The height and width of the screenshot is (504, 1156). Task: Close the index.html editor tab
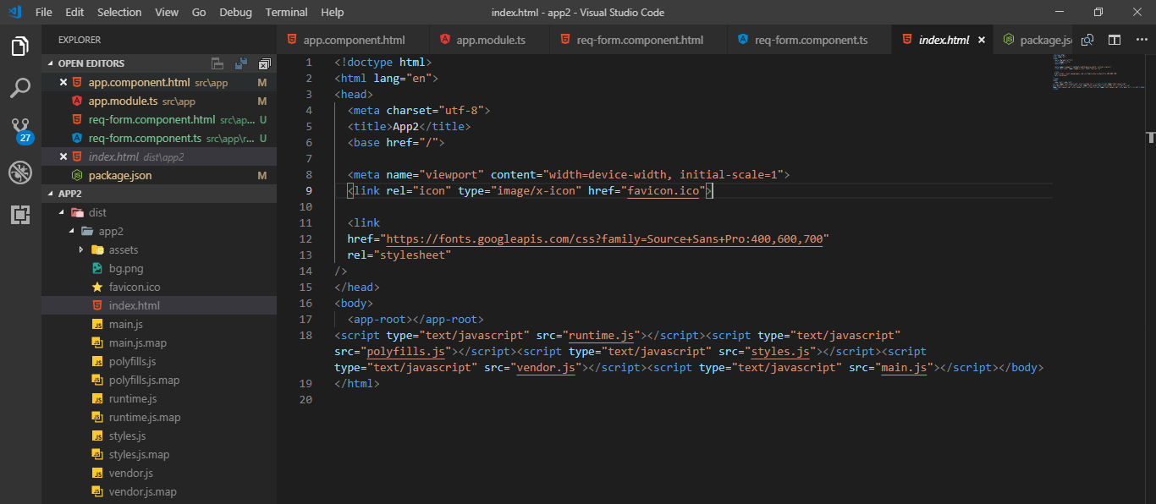[x=982, y=40]
